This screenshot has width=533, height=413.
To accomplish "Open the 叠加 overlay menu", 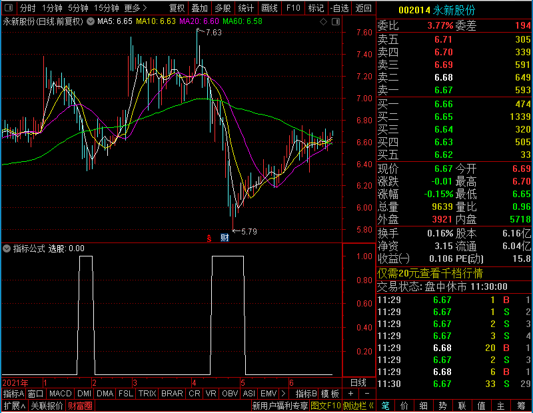I will tap(199, 8).
